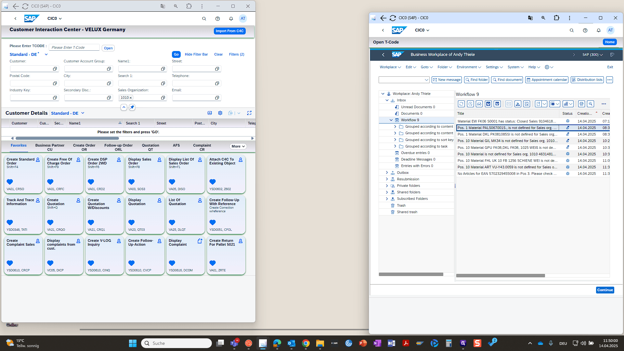Open Customer Details table settings gear

point(220,113)
